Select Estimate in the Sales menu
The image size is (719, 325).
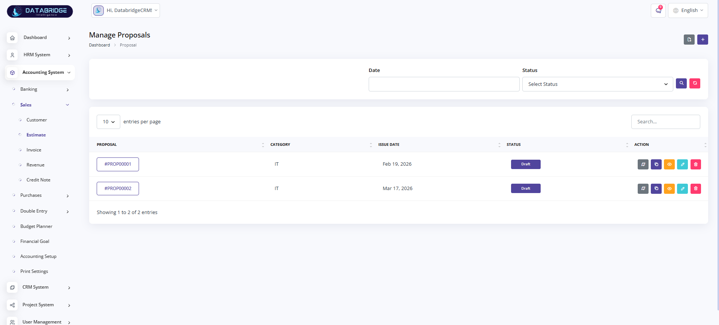(x=36, y=135)
